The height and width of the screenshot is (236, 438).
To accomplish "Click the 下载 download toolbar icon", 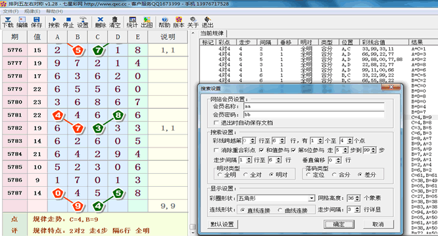I will point(8,22).
